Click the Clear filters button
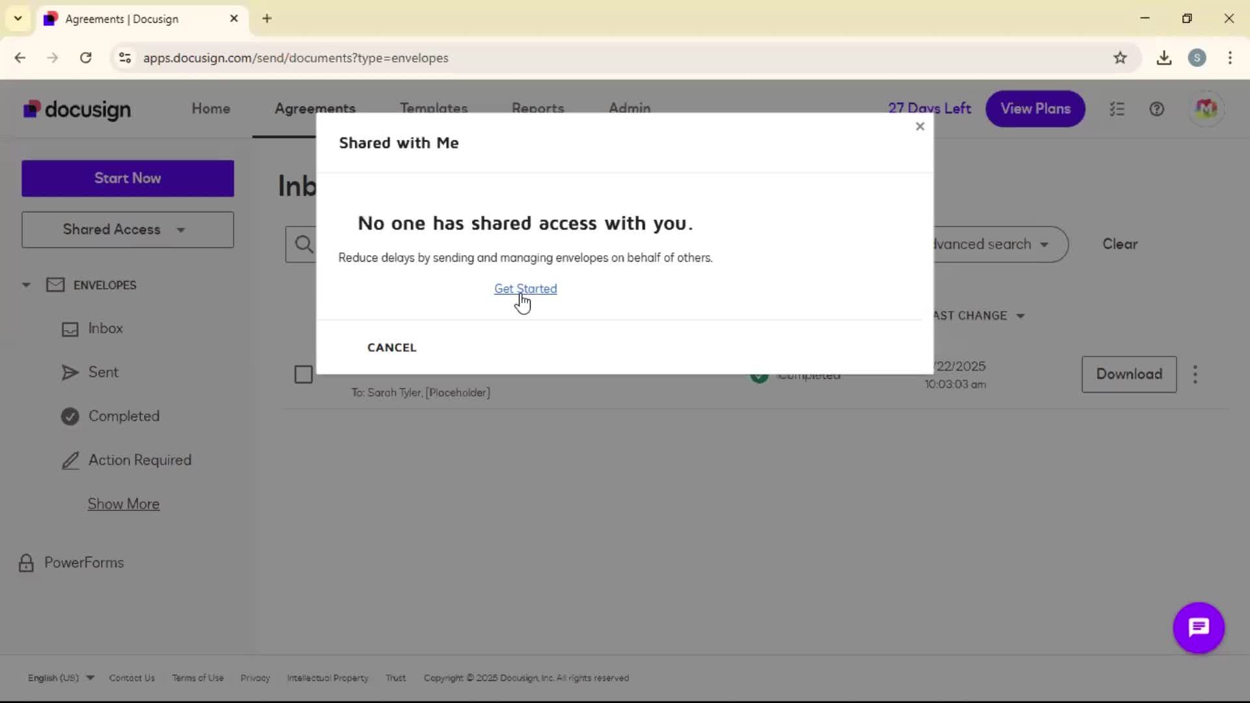This screenshot has width=1250, height=703. [x=1120, y=244]
